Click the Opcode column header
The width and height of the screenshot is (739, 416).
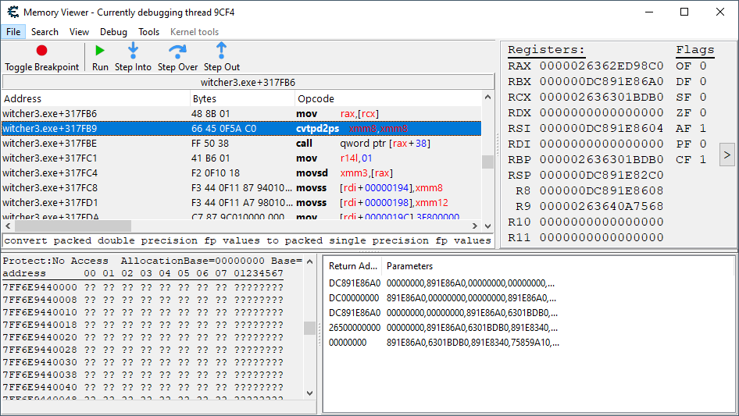click(x=316, y=99)
